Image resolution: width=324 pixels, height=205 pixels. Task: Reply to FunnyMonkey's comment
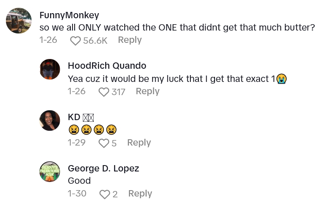pos(129,40)
